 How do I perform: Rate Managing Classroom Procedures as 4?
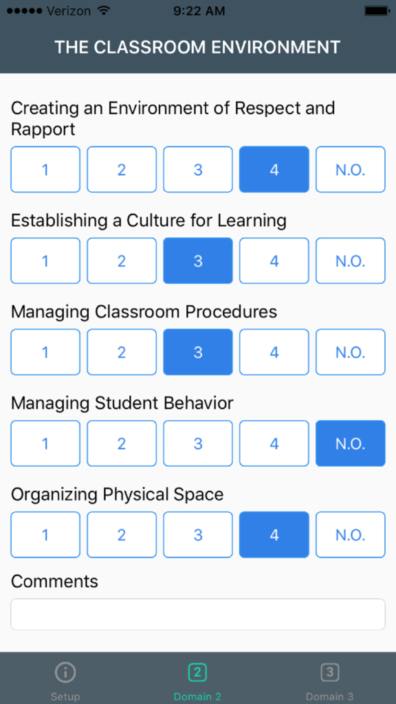(274, 352)
